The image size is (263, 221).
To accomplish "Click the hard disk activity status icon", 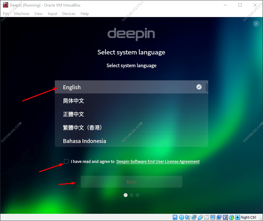I will (175, 217).
